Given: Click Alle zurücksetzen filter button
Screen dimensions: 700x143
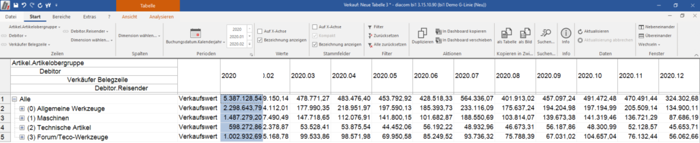Looking at the screenshot, I should point(387,44).
